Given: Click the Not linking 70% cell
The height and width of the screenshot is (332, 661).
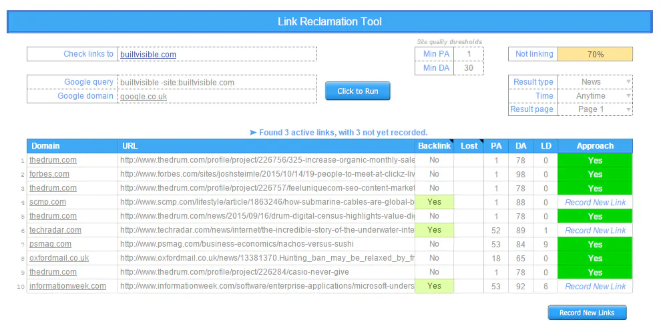Looking at the screenshot, I should point(596,54).
